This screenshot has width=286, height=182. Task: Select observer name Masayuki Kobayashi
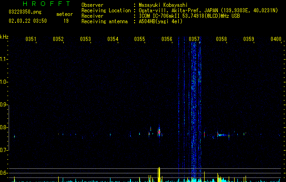coord(163,5)
